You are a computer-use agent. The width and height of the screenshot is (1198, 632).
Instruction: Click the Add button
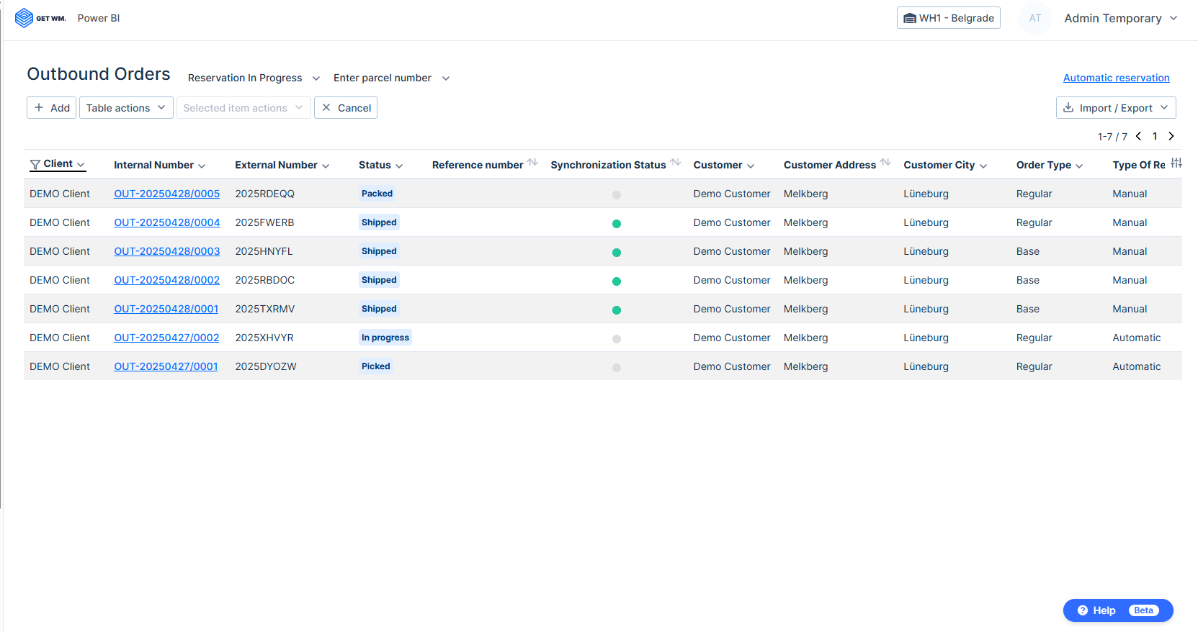click(x=52, y=108)
